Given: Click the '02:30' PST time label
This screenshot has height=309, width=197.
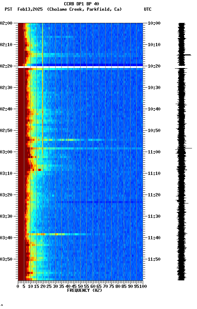Looking at the screenshot, I should pos(6,88).
